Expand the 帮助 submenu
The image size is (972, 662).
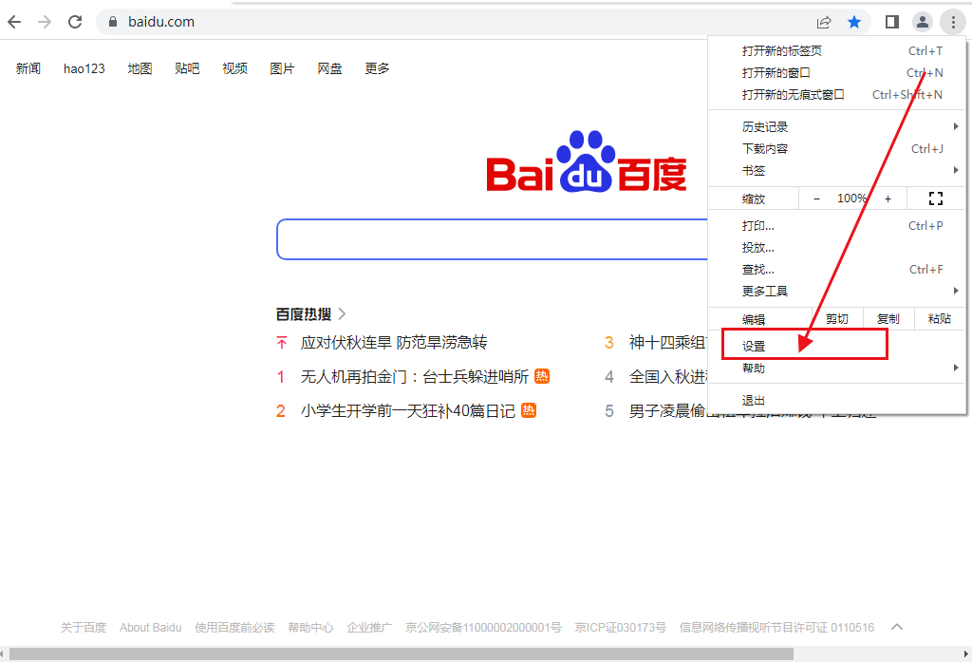click(x=837, y=368)
